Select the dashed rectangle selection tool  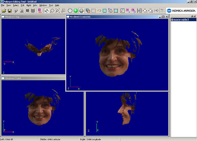94,11
